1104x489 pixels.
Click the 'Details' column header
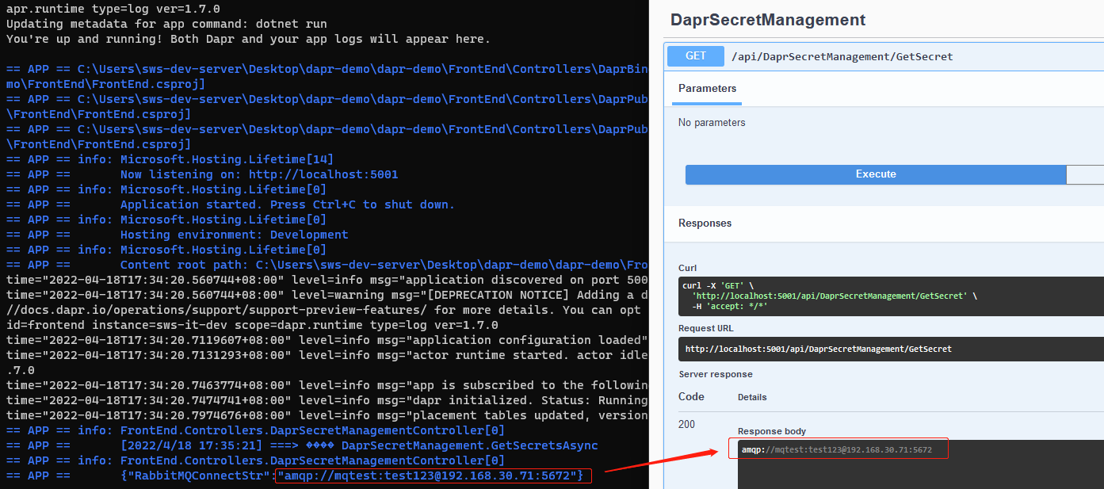752,397
